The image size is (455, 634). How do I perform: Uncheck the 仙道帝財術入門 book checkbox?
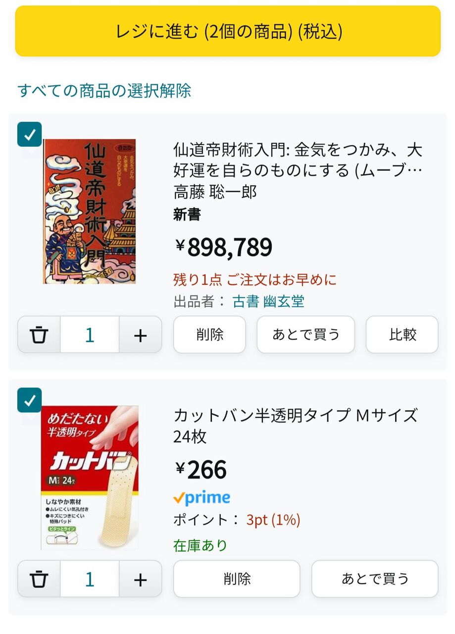(x=30, y=134)
